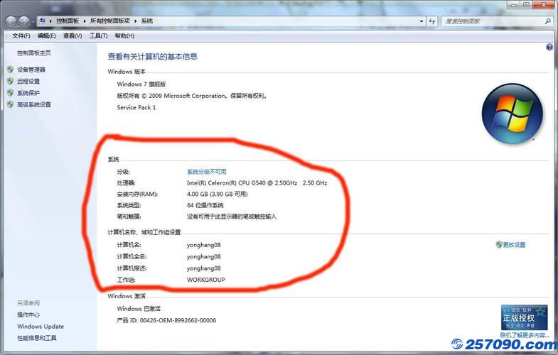This screenshot has height=355, width=558.
Task: Click the shield icon beside 高级系统设置
Action: pos(11,104)
